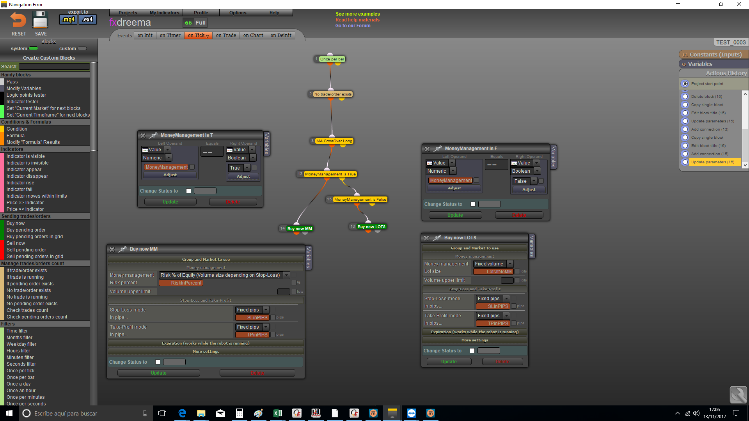Toggle system blocks switch
Image resolution: width=749 pixels, height=421 pixels.
point(34,49)
